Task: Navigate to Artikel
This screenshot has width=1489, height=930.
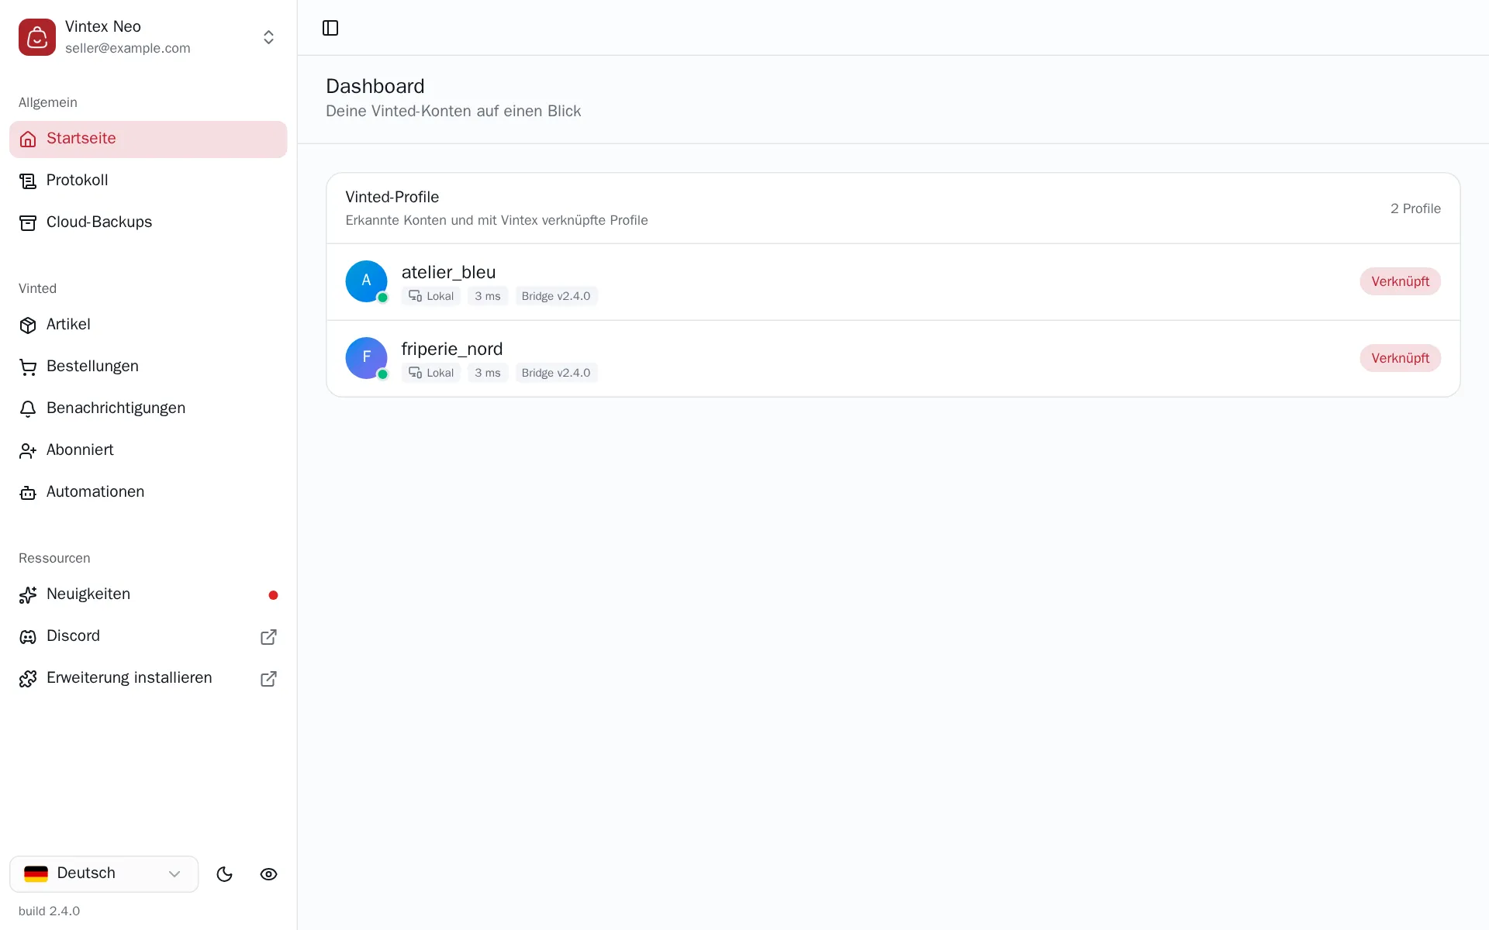Action: pos(148,325)
